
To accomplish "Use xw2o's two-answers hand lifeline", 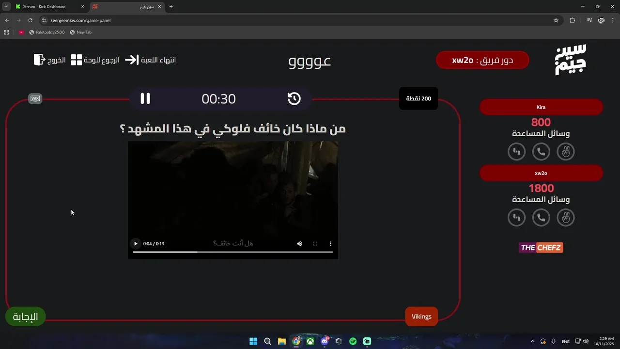I will click(x=566, y=218).
